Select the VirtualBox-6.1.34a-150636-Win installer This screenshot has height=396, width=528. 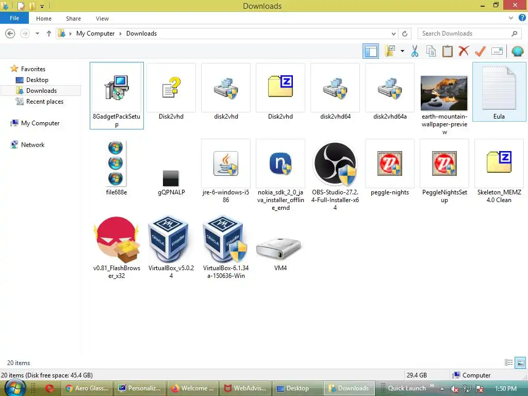(x=226, y=247)
